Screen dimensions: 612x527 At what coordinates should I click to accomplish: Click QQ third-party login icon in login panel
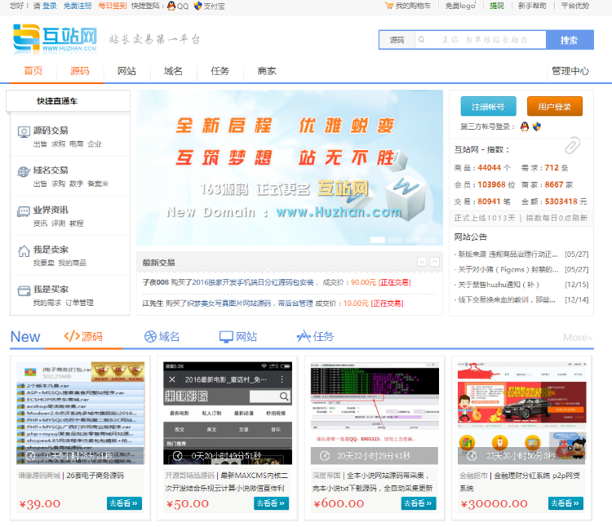tap(525, 126)
